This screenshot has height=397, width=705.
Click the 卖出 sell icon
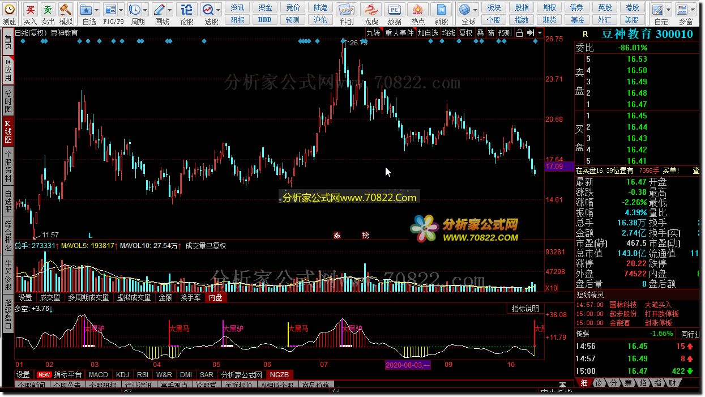48,10
